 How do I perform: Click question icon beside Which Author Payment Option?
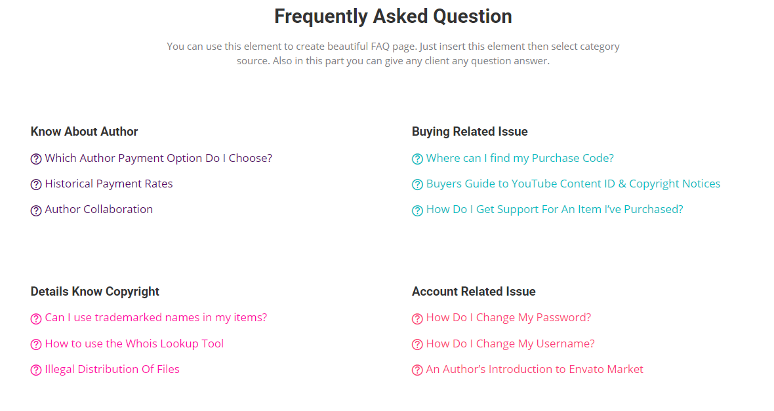(36, 159)
